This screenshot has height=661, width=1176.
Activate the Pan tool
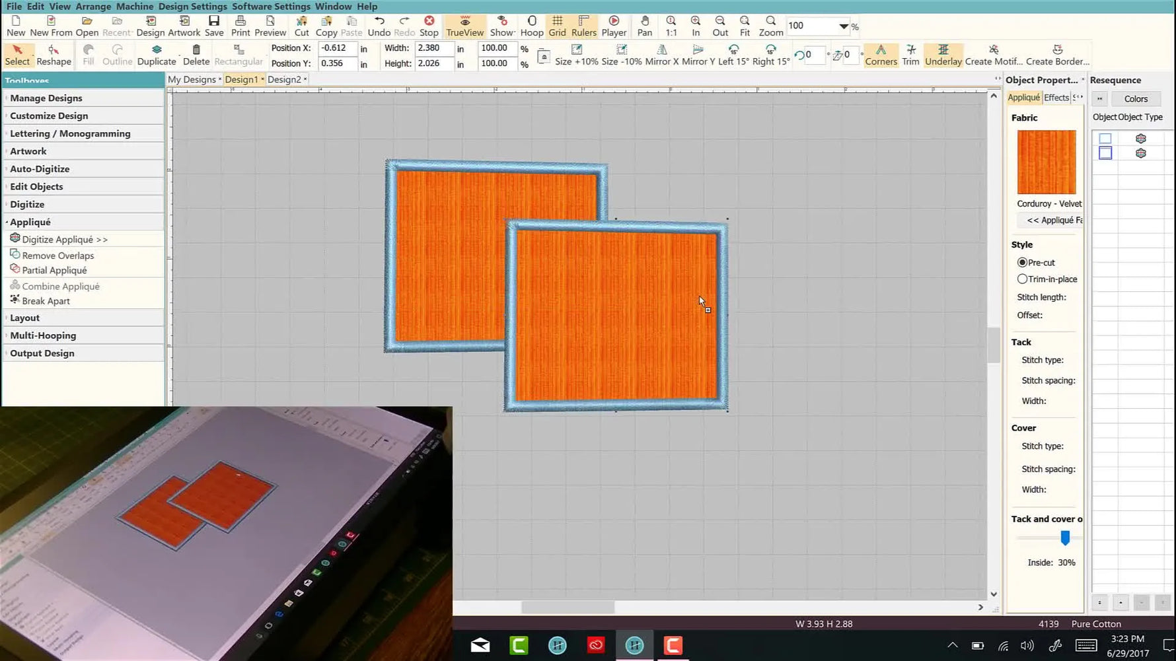(644, 25)
